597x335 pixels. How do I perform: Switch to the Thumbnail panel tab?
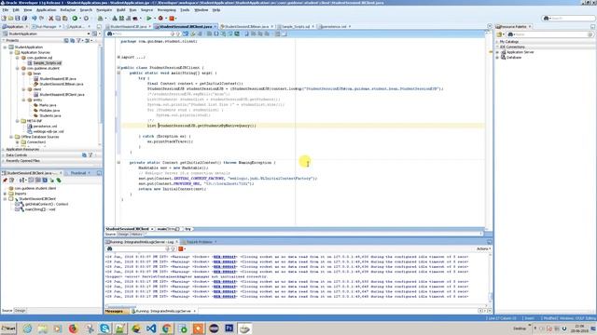tap(78, 173)
